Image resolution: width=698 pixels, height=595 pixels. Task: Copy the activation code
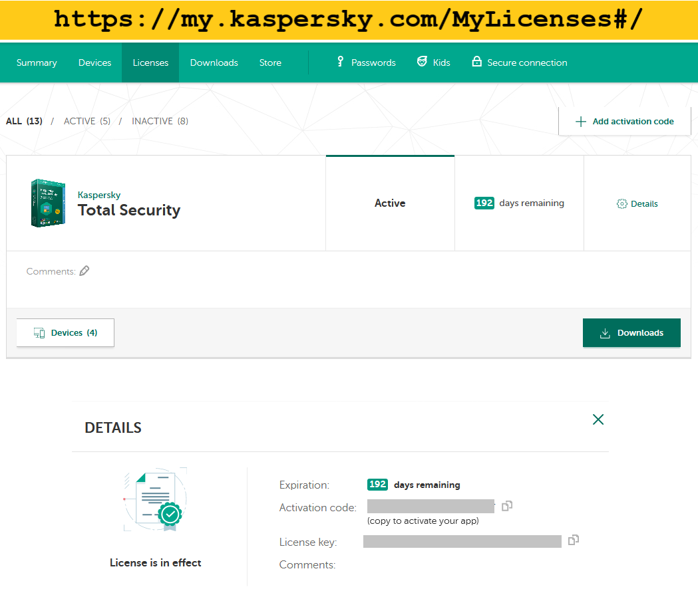pyautogui.click(x=507, y=506)
